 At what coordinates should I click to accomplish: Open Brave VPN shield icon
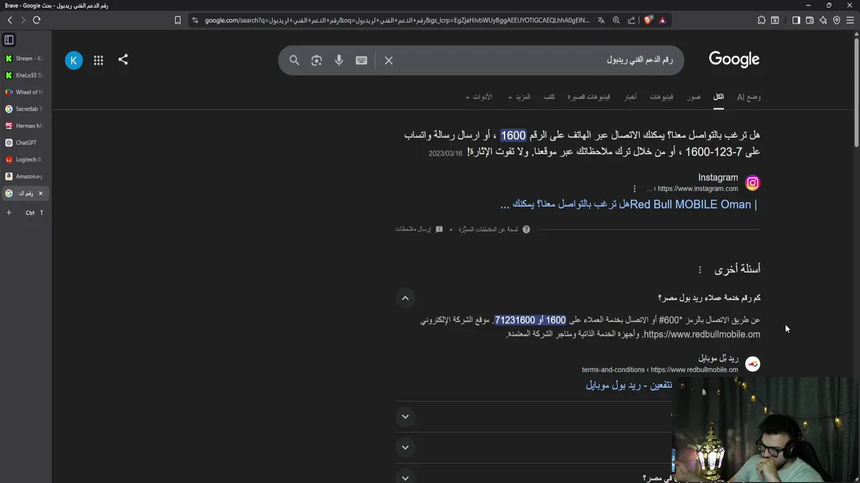point(836,20)
